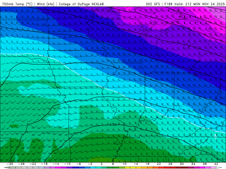Click the '18' legend value
Image resolution: width=226 pixels, height=169 pixels.
click(x=147, y=164)
